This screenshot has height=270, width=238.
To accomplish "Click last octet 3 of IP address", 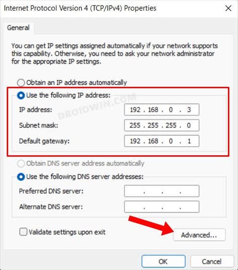I will click(189, 110).
